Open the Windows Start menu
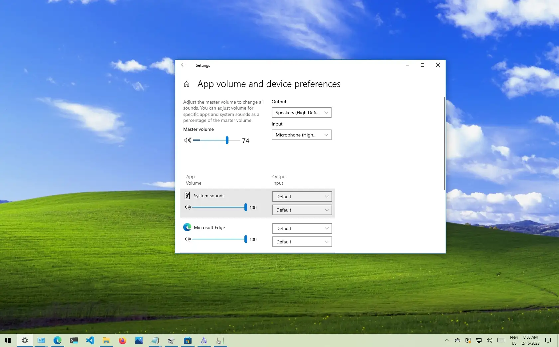The image size is (559, 347). coord(8,340)
